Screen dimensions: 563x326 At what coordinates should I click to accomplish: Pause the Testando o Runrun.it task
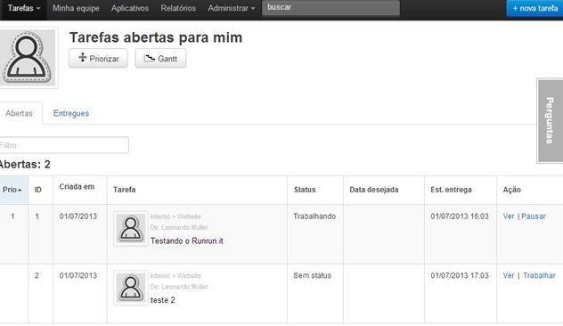(x=534, y=216)
